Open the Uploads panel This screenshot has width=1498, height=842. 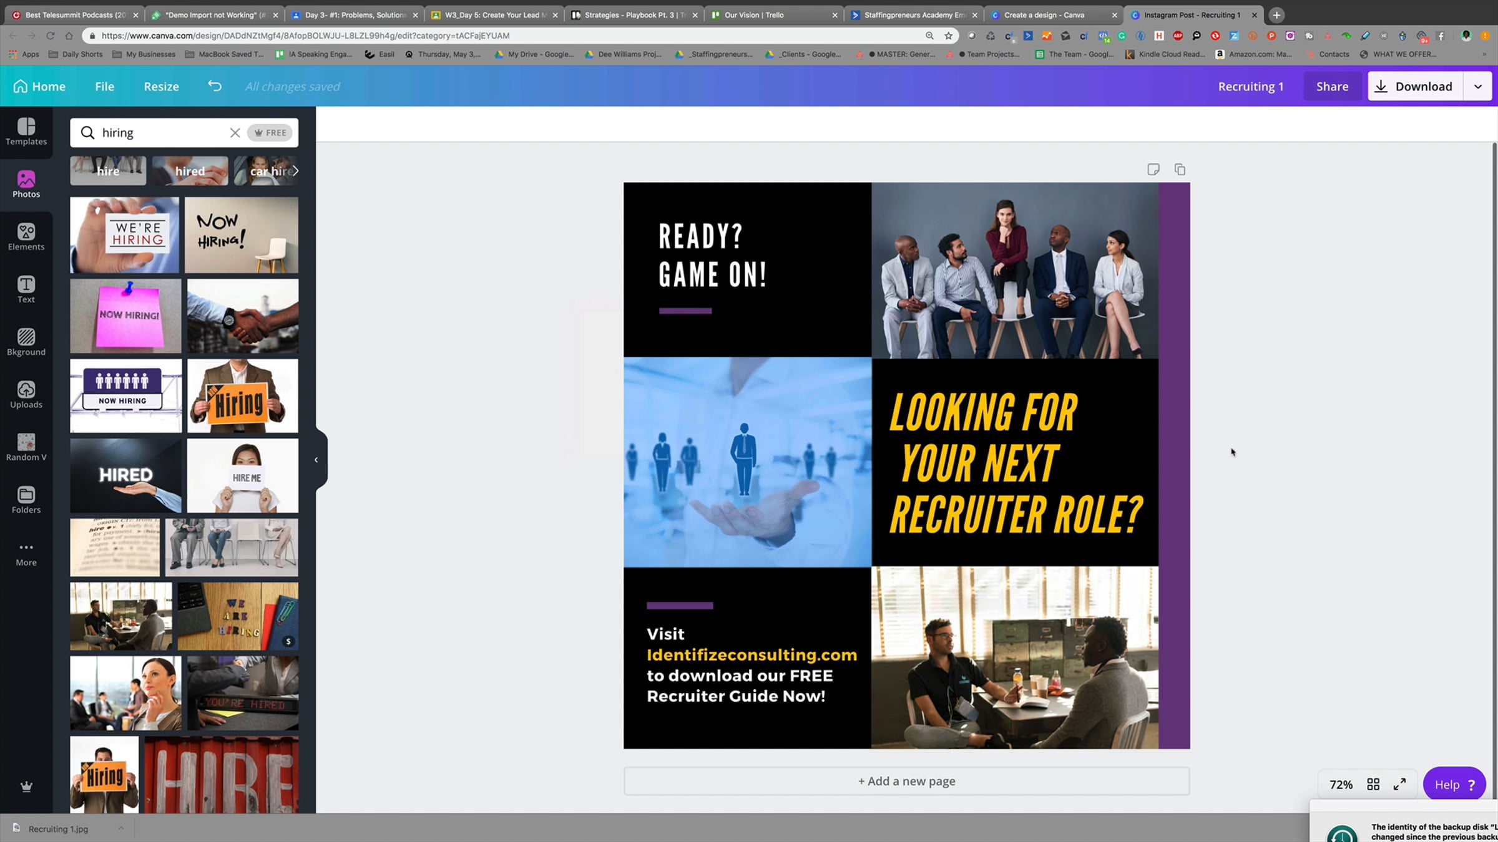26,395
